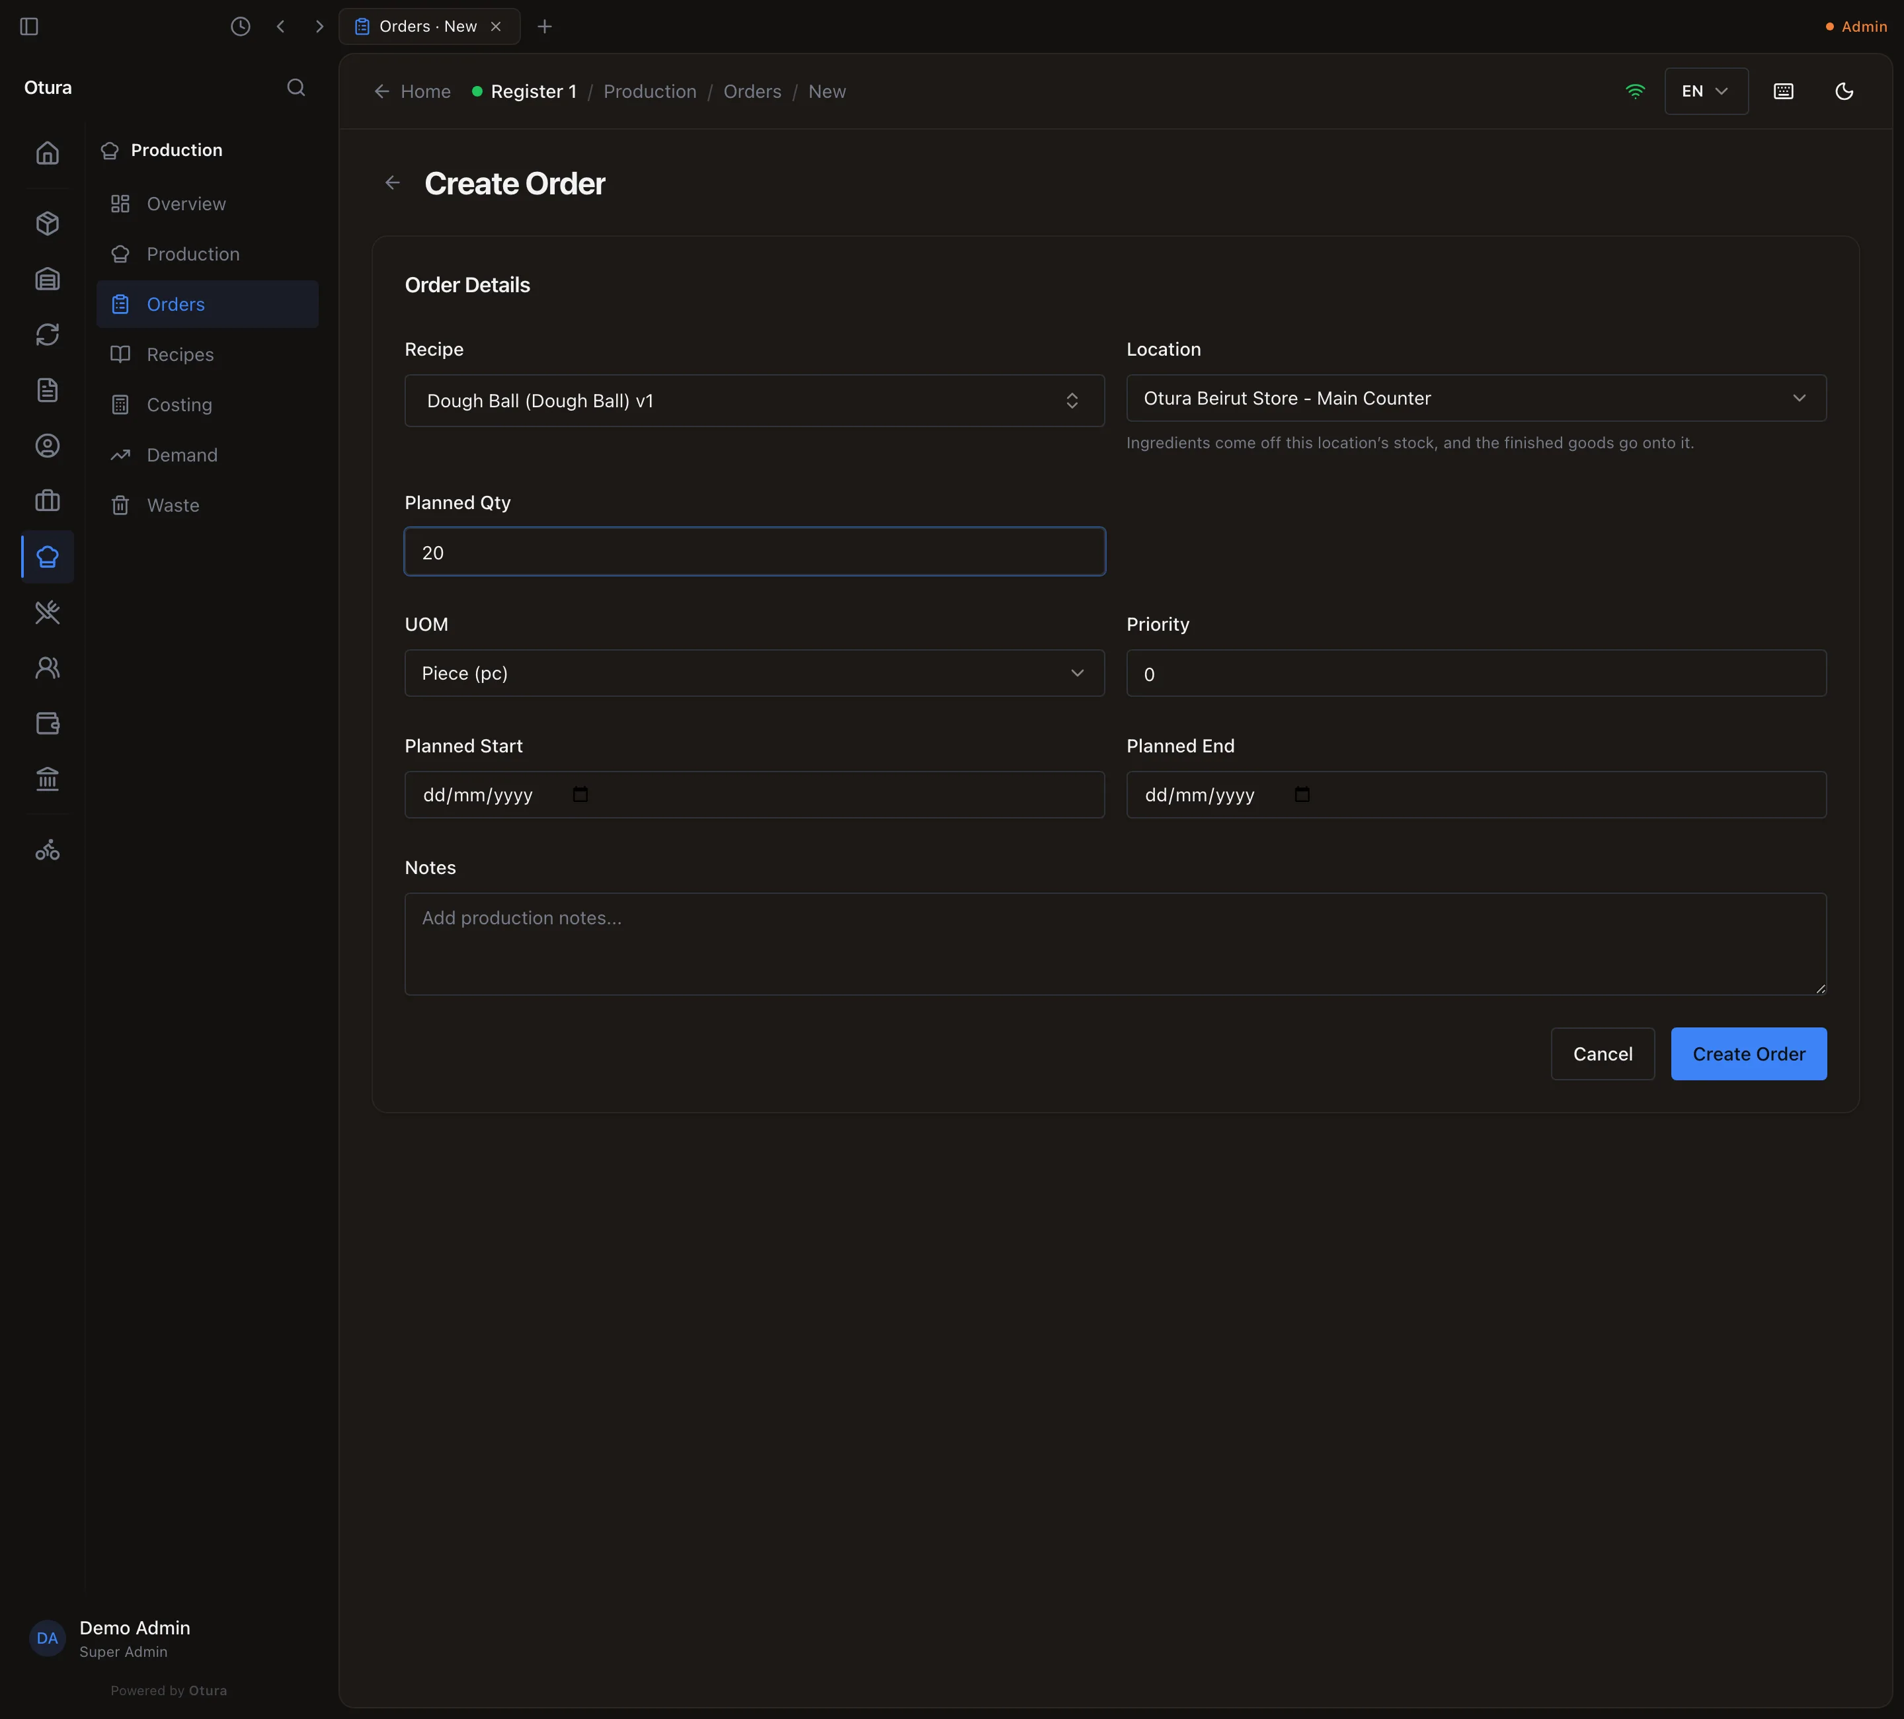Open the box/inventory icon in rail
Screen dimensions: 1904x1719
(47, 224)
